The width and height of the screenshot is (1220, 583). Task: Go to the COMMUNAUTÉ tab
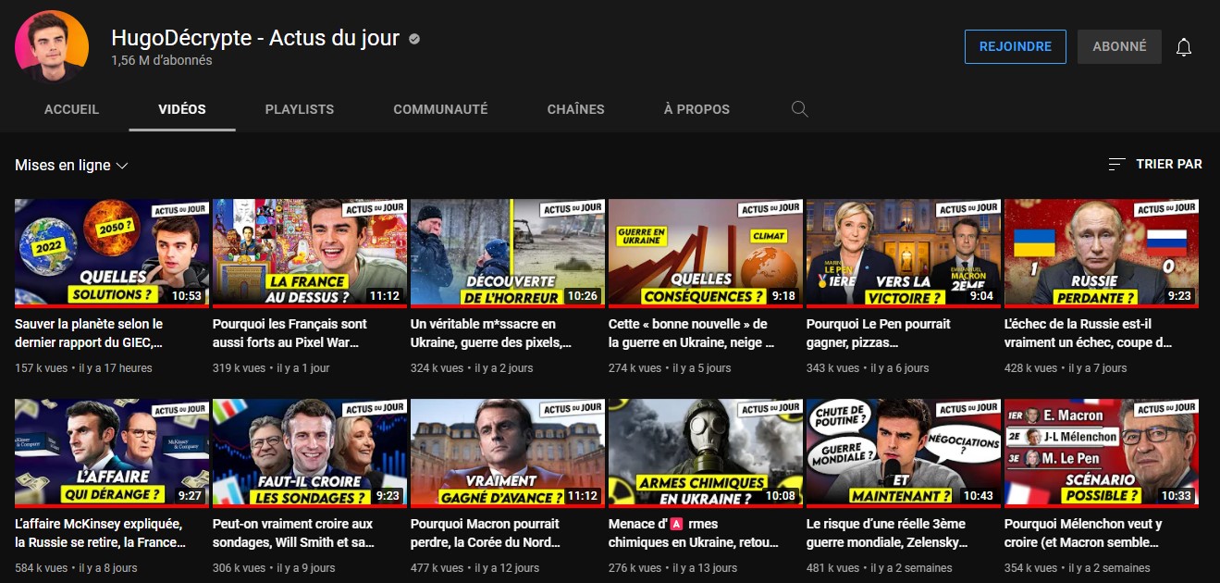click(440, 109)
